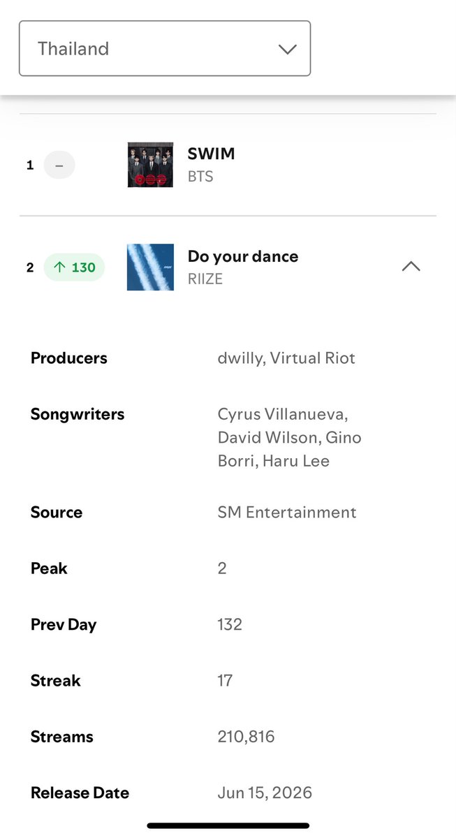
Task: Click the rank number 1 row
Action: (228, 166)
